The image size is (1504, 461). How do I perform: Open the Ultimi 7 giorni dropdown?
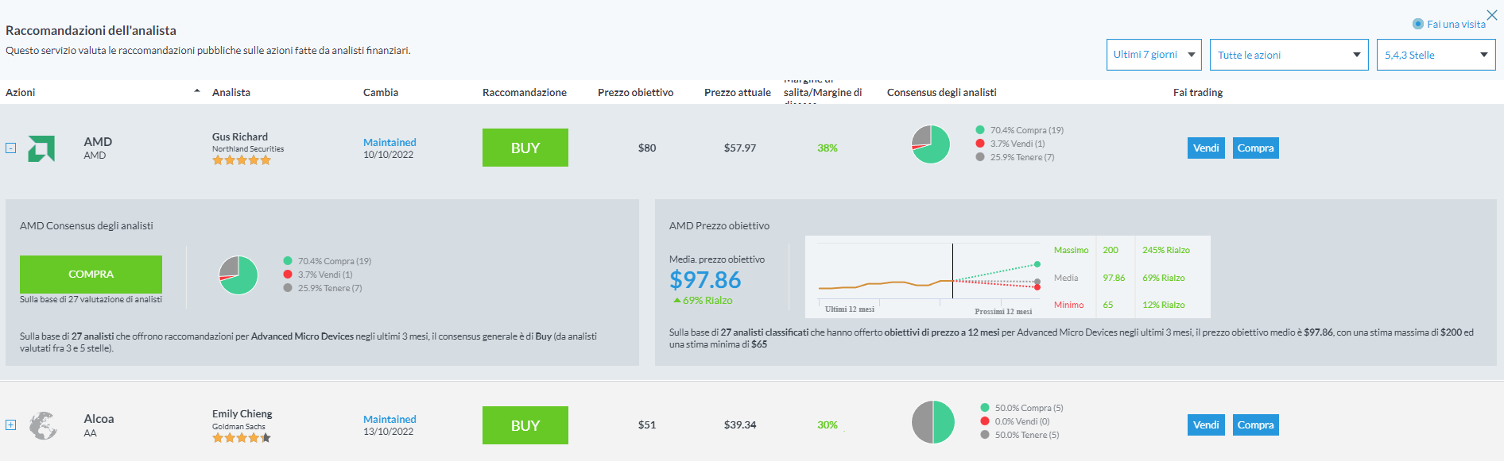pos(1153,55)
